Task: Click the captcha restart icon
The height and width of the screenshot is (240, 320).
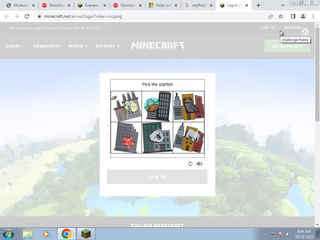Action: point(190,164)
